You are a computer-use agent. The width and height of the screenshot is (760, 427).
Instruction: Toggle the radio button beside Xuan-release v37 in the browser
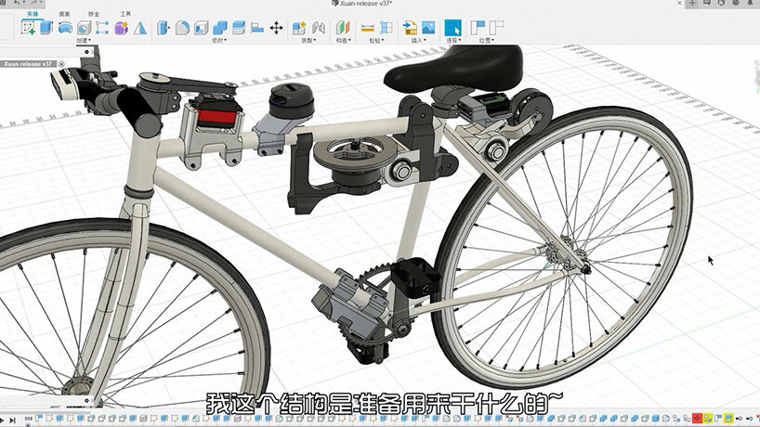(x=61, y=64)
